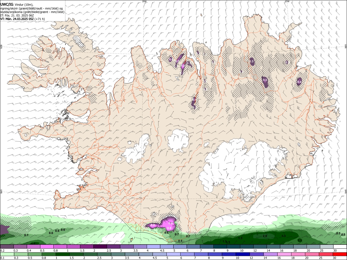The image size is (347, 260).
Task: Click the '8 to 9' dark teal swatch, top legend
Action: point(220,247)
